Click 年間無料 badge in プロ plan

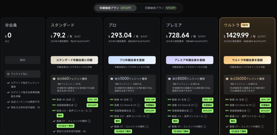pyautogui.click(x=150, y=105)
